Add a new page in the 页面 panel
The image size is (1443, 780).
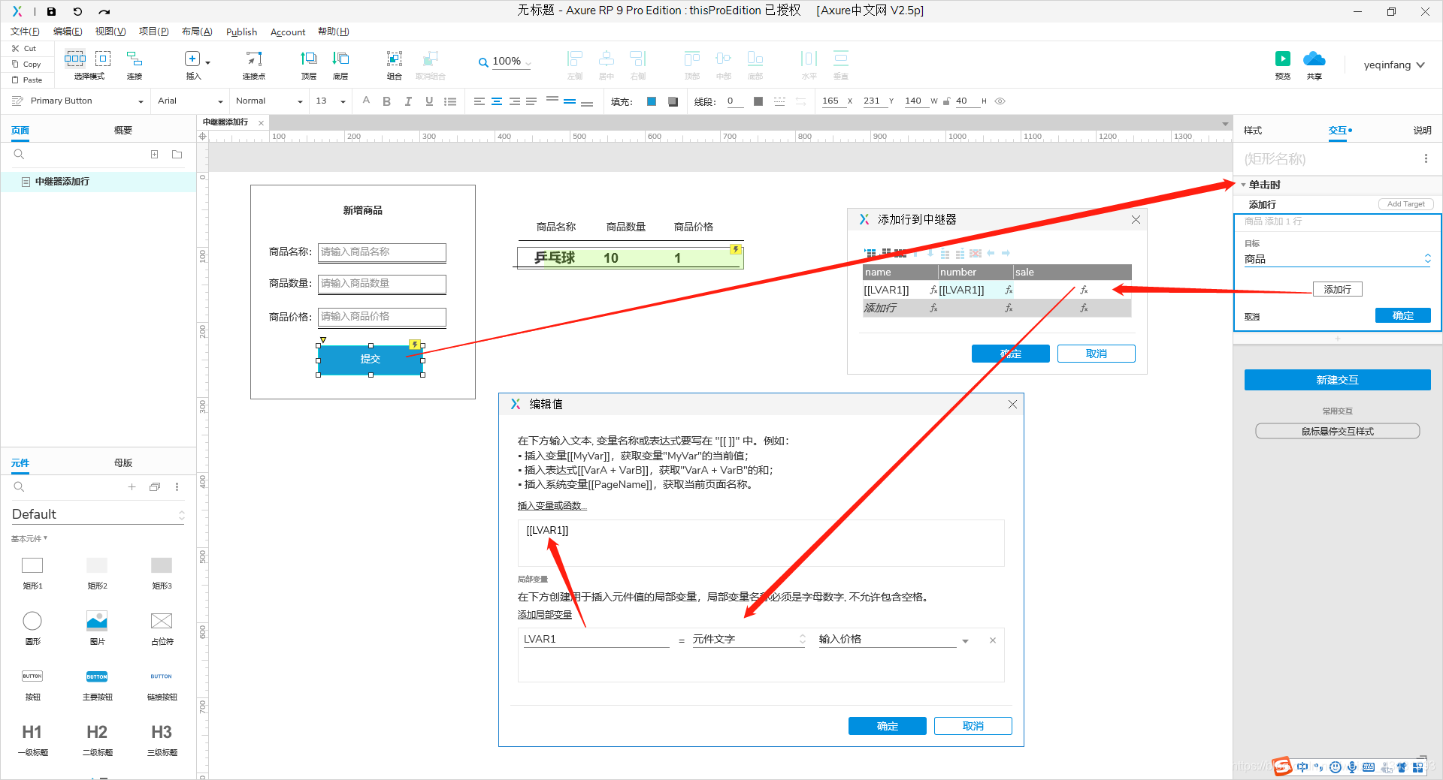(x=154, y=154)
